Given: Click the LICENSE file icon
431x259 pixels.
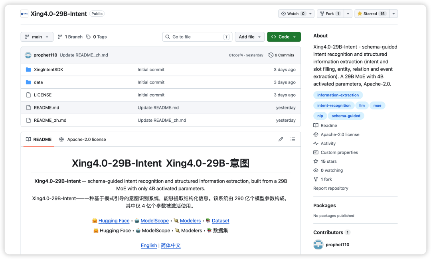Looking at the screenshot, I should [x=28, y=95].
